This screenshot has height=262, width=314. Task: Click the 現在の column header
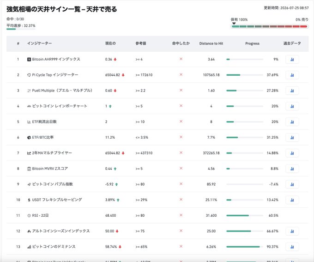click(x=110, y=43)
